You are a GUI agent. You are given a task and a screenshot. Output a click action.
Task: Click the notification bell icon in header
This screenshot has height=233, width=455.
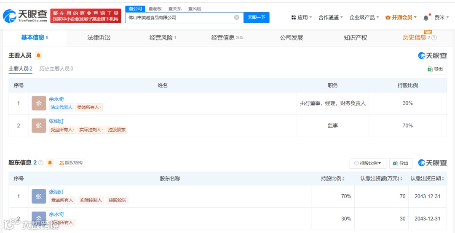426,18
